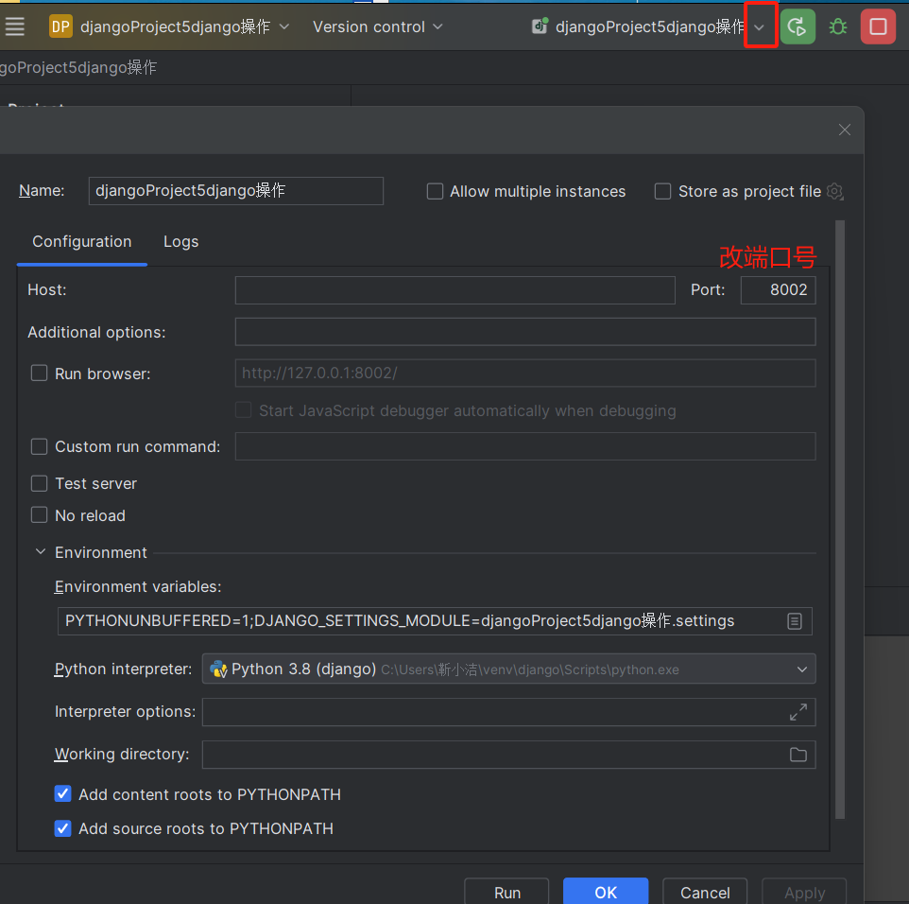Uncheck Add content roots to PYTHONPATH

point(62,793)
